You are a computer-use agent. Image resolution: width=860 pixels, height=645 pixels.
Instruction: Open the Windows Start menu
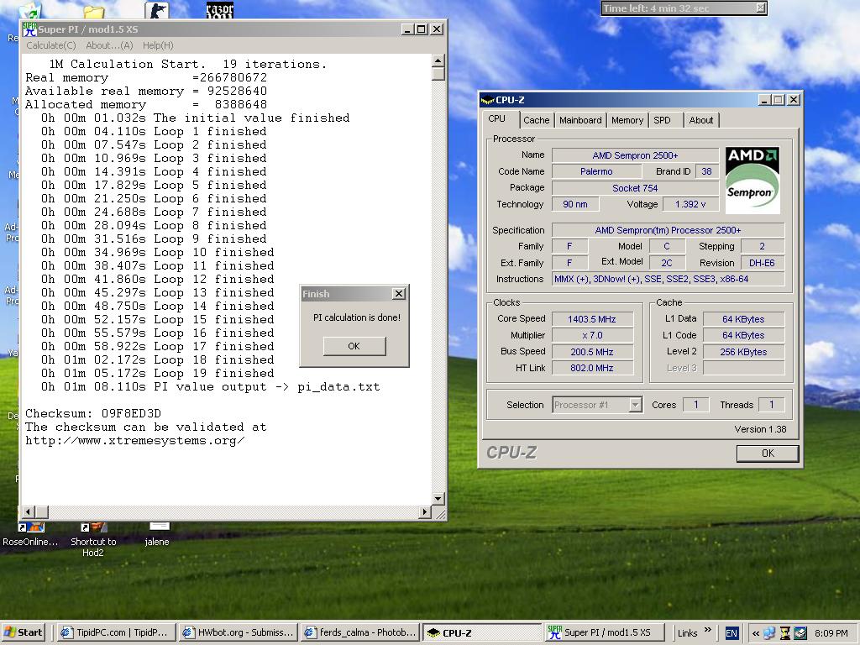tap(23, 632)
